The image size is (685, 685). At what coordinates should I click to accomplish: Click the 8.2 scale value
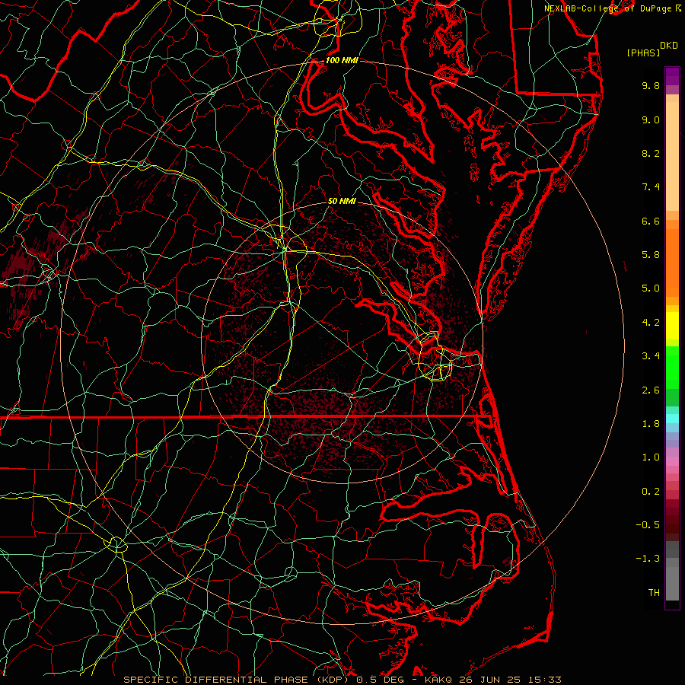(x=651, y=153)
